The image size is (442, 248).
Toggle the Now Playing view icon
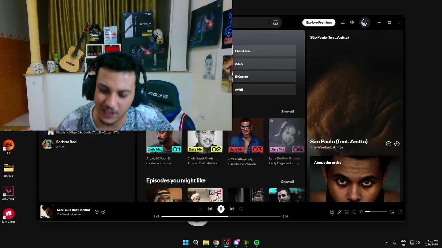click(x=332, y=212)
